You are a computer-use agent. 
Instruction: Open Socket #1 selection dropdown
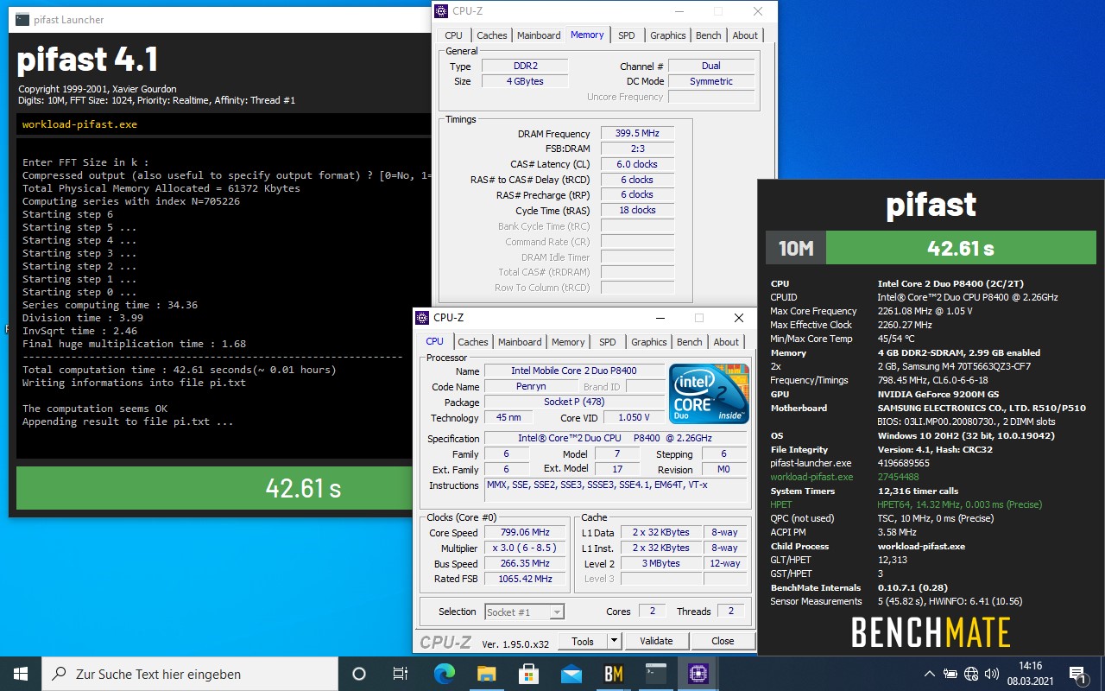[x=524, y=612]
